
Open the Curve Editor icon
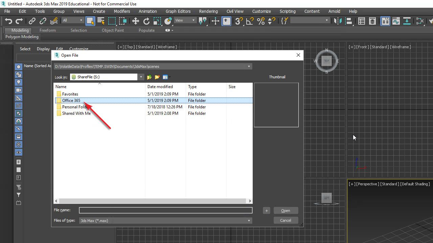click(x=396, y=21)
